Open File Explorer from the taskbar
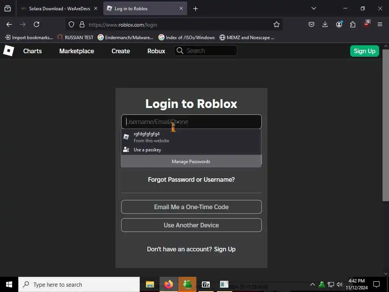This screenshot has height=292, width=389. 150,284
